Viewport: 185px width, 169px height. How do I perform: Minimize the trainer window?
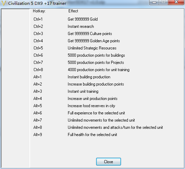click(x=154, y=2)
